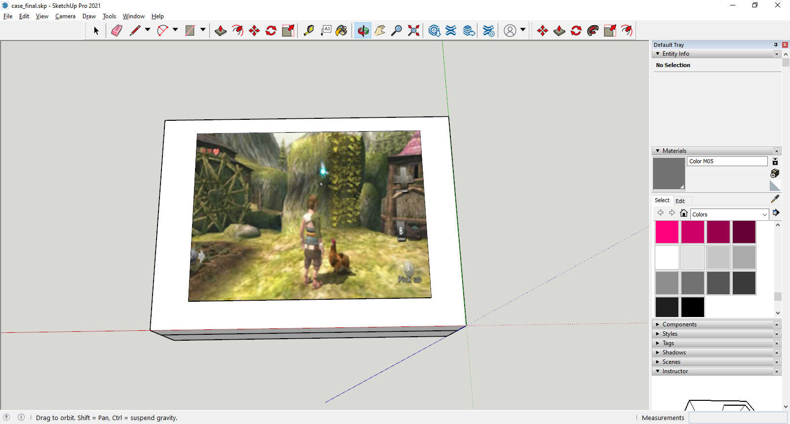
Task: Set the default material triangle icon
Action: 775,185
